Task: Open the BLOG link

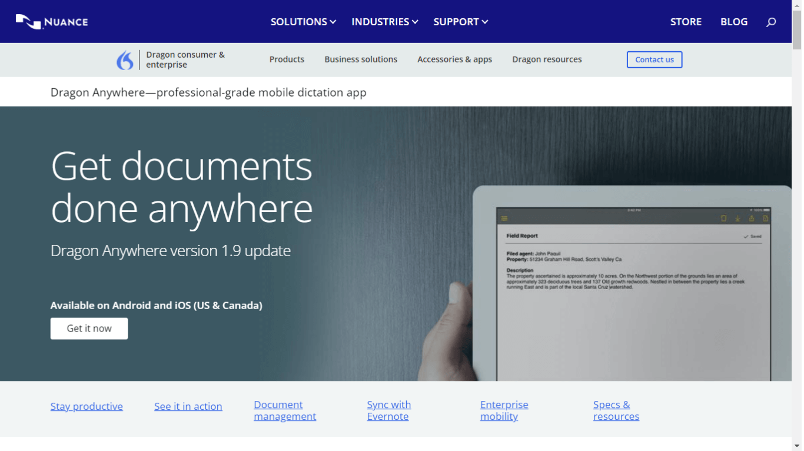Action: [734, 22]
